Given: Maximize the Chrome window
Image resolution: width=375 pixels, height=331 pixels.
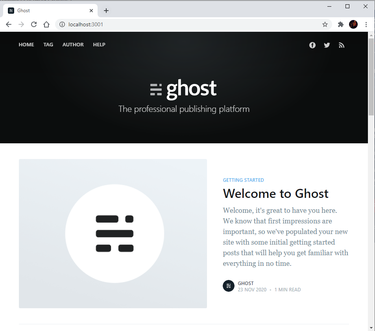Looking at the screenshot, I should (347, 6).
